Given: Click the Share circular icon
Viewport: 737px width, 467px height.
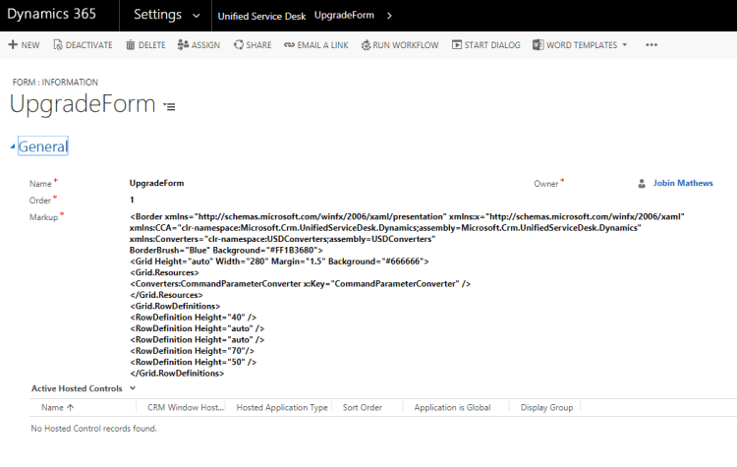Looking at the screenshot, I should tap(239, 44).
